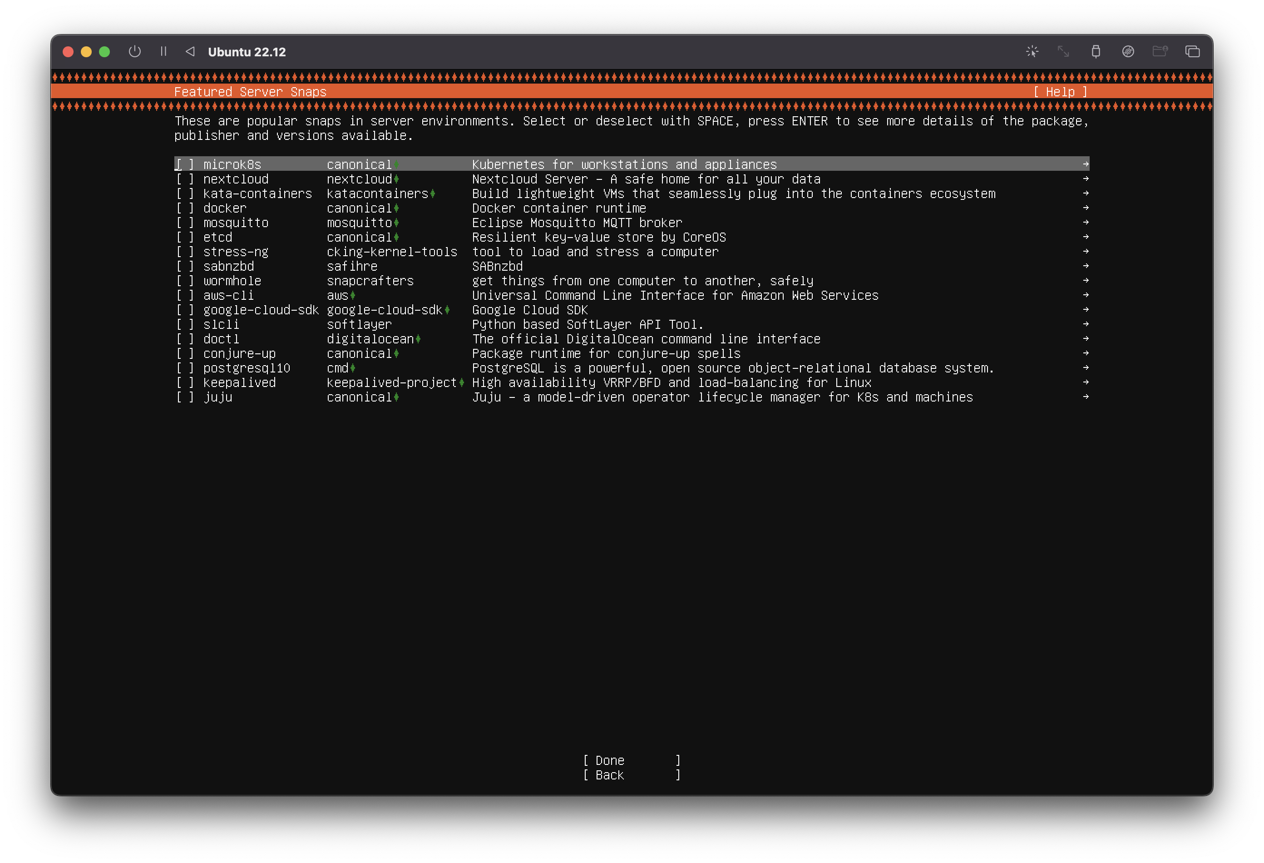Check the microk8s snap checkbox
This screenshot has width=1264, height=863.
185,164
